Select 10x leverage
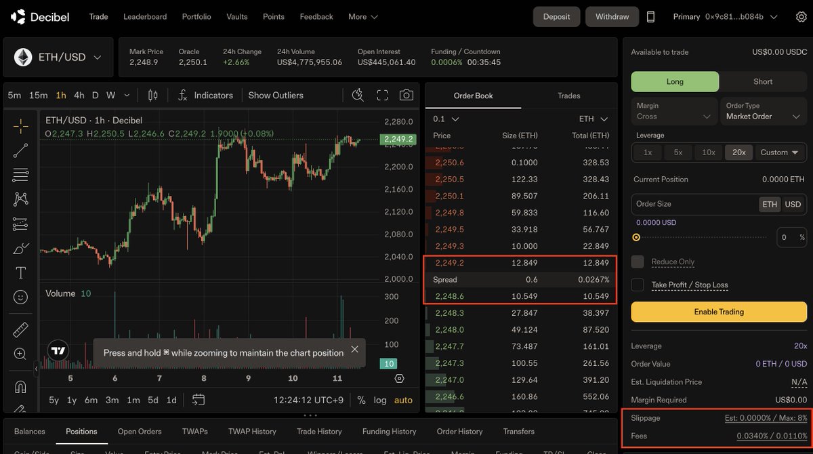This screenshot has width=813, height=454. point(708,152)
